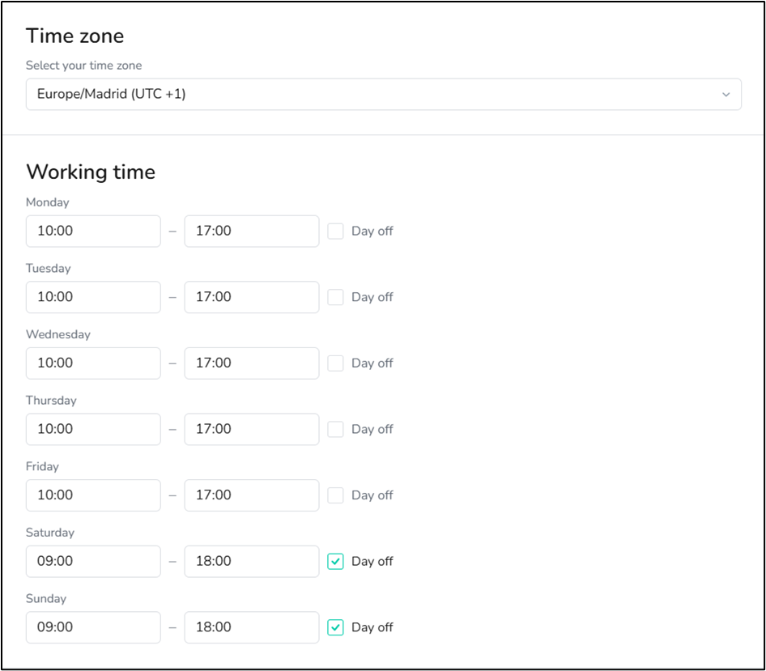The width and height of the screenshot is (766, 671).
Task: Open the Europe/Madrid time zone dropdown
Action: pyautogui.click(x=384, y=94)
